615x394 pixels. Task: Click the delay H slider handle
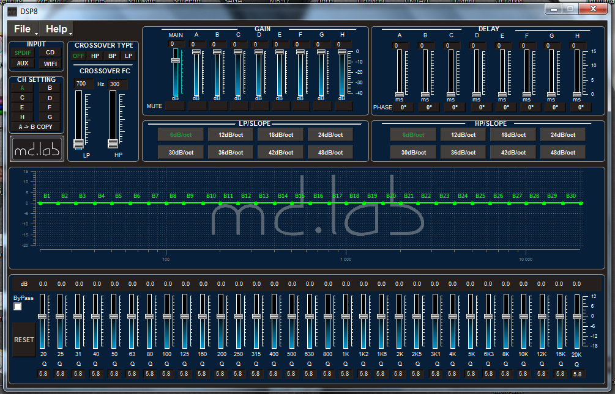[x=577, y=95]
